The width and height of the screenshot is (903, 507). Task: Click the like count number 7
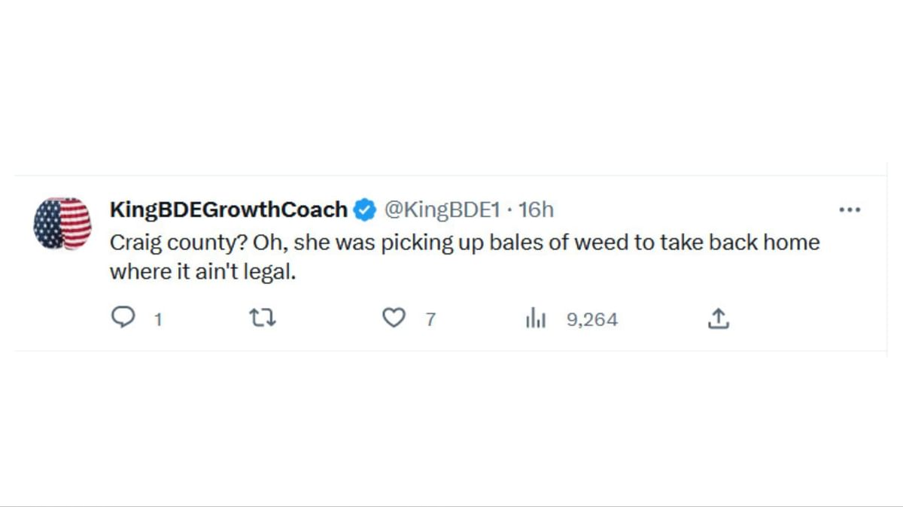[430, 320]
